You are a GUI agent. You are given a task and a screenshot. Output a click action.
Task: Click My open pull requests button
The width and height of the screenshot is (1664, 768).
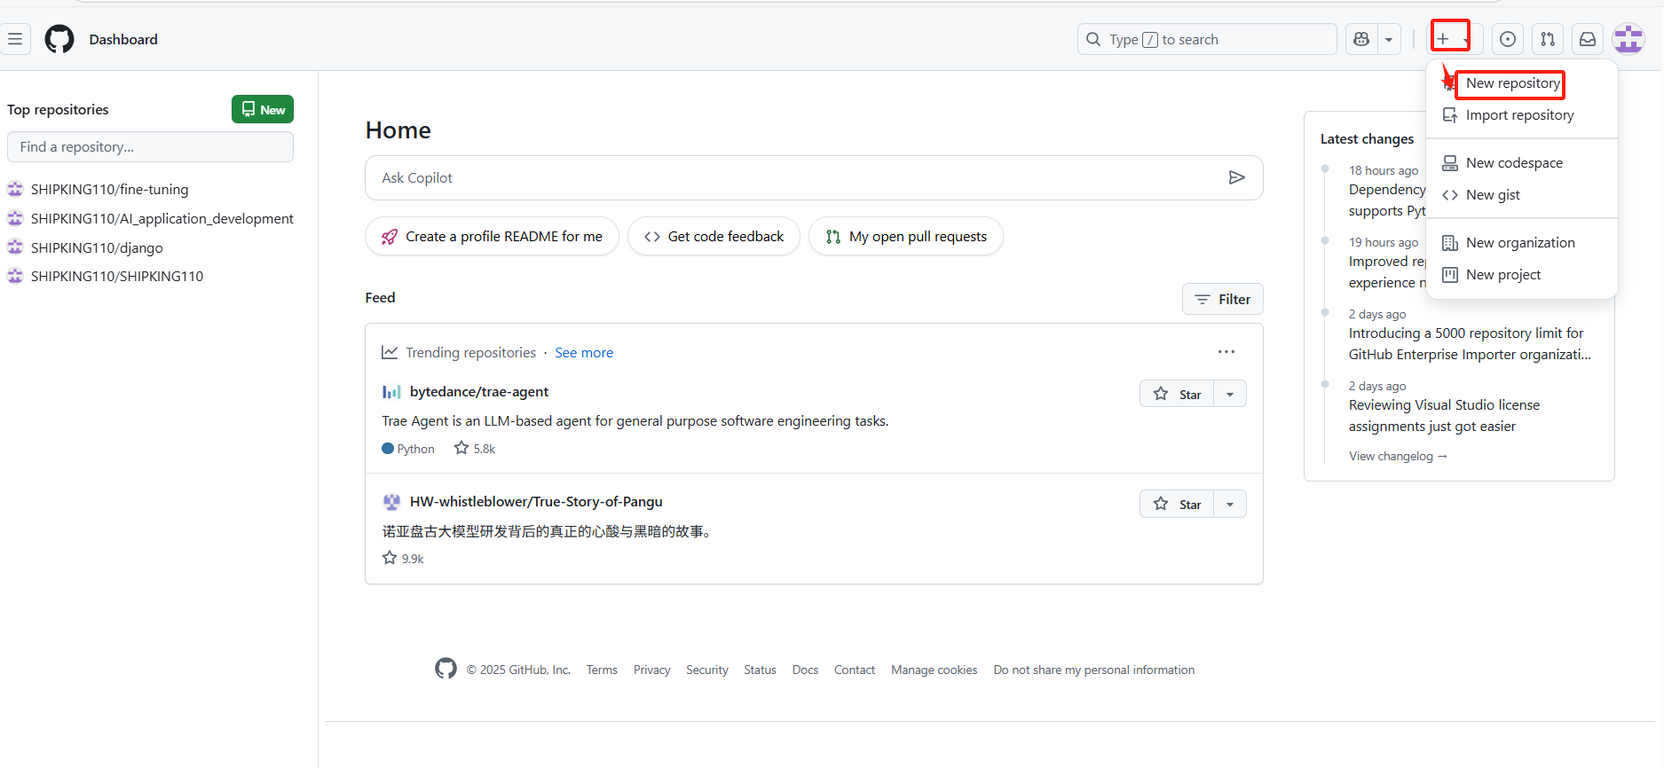click(x=906, y=236)
